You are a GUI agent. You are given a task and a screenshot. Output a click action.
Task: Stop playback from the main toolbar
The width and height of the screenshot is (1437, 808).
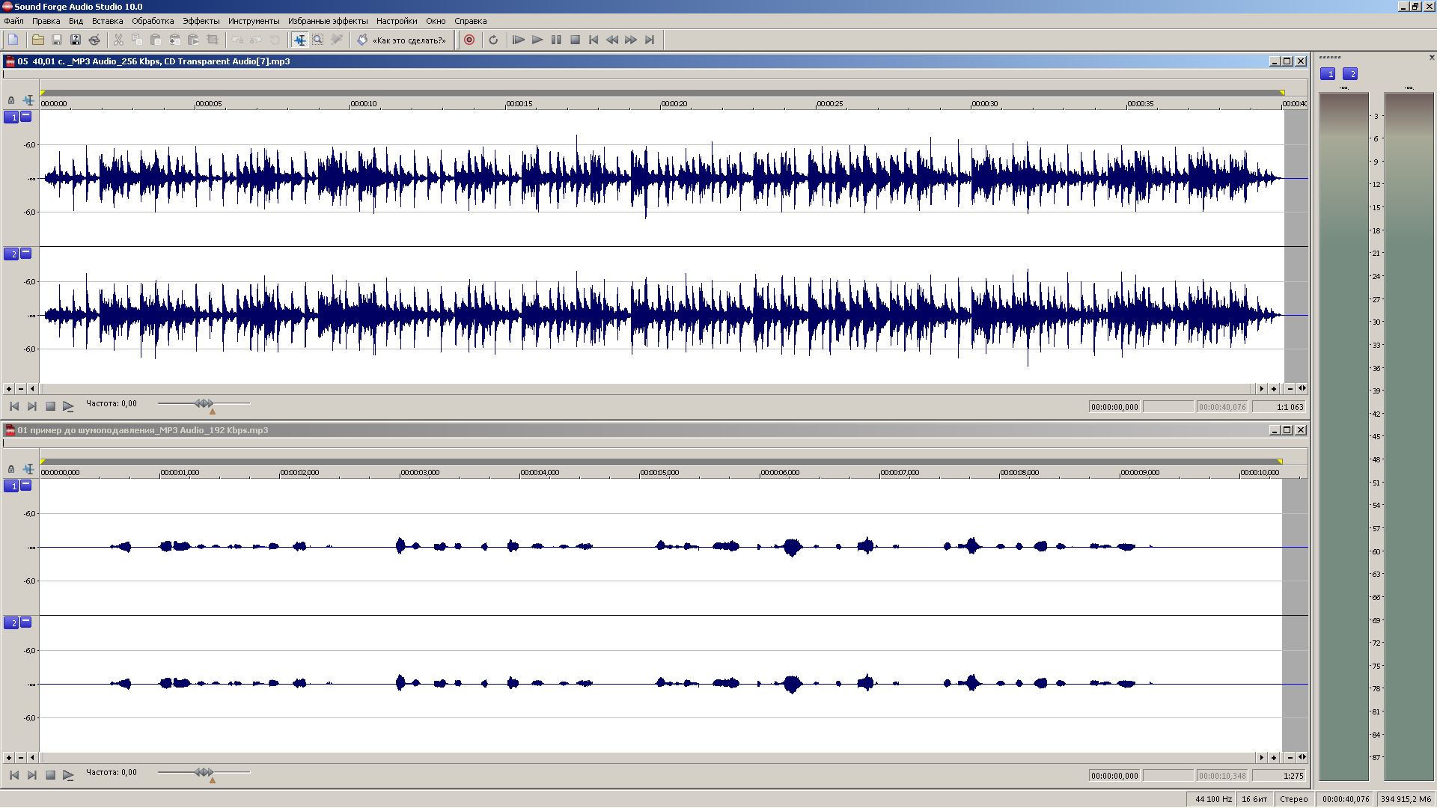575,40
